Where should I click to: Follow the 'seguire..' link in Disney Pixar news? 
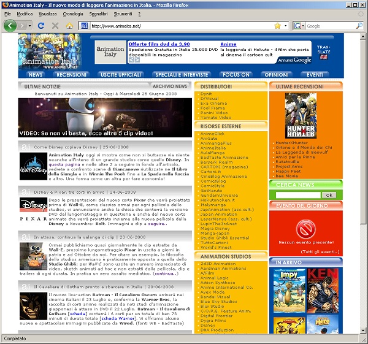tap(158, 224)
